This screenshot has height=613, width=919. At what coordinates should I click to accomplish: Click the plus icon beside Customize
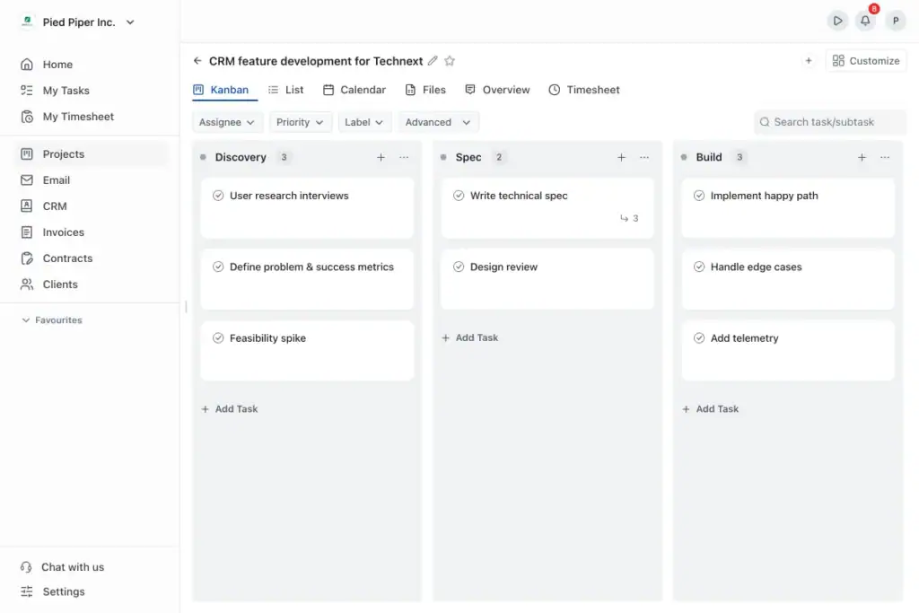pos(809,60)
